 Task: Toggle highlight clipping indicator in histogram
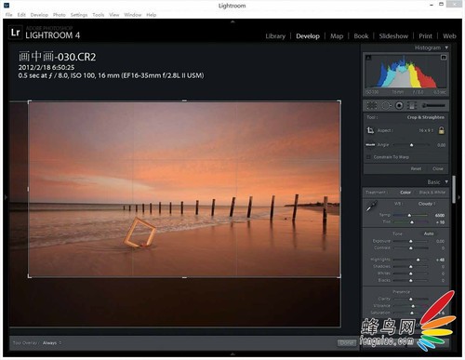(x=444, y=58)
